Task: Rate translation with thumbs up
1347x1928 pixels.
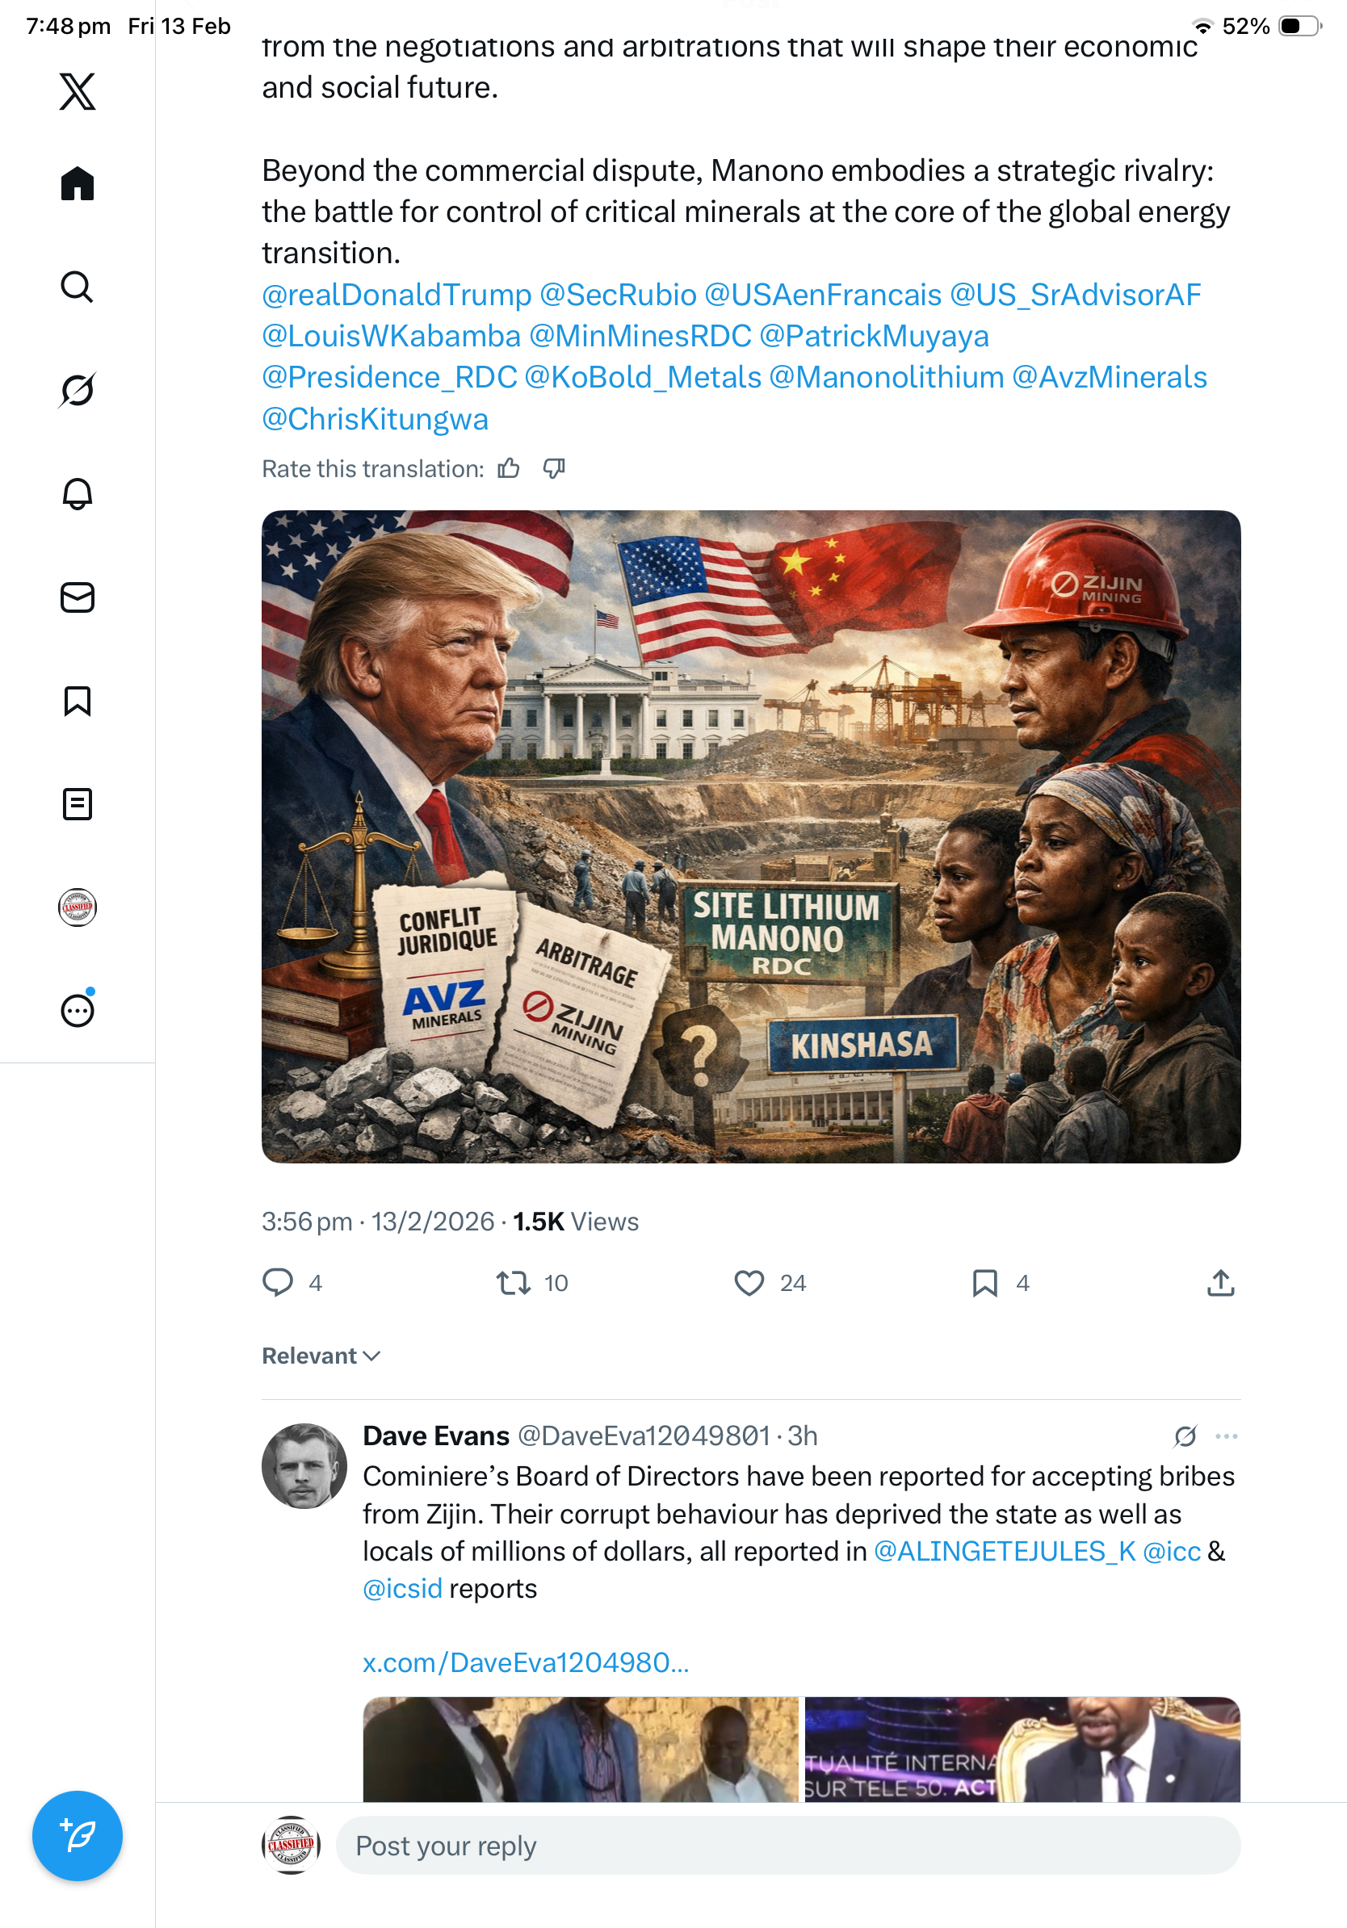Action: [x=509, y=468]
